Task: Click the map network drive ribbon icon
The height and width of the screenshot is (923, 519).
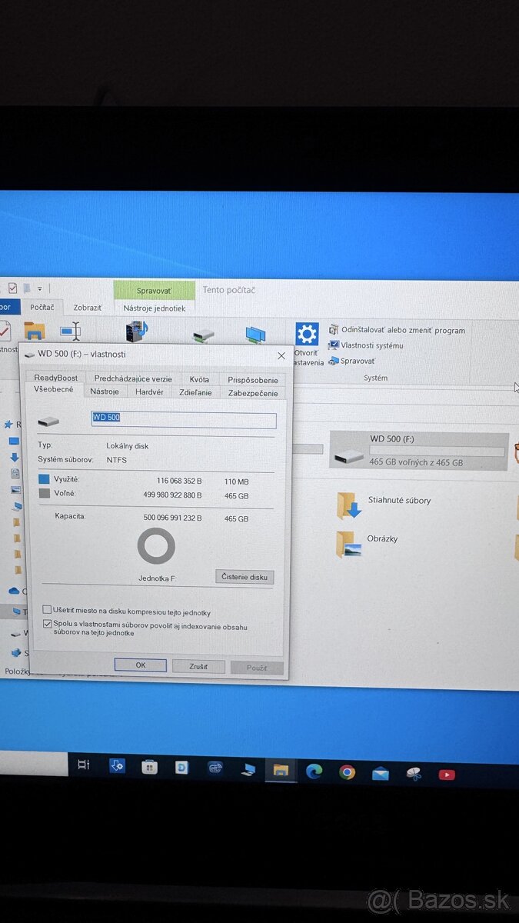Action: coord(204,336)
